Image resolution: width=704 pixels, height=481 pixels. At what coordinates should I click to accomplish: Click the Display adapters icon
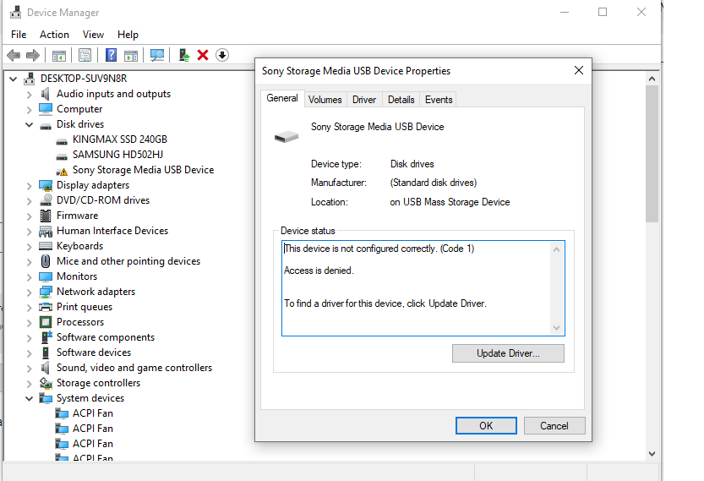(46, 185)
